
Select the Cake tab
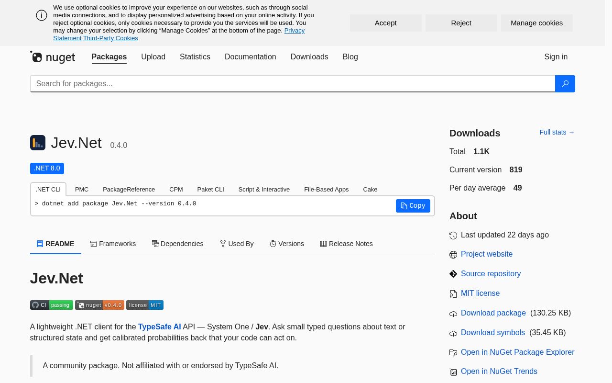370,190
